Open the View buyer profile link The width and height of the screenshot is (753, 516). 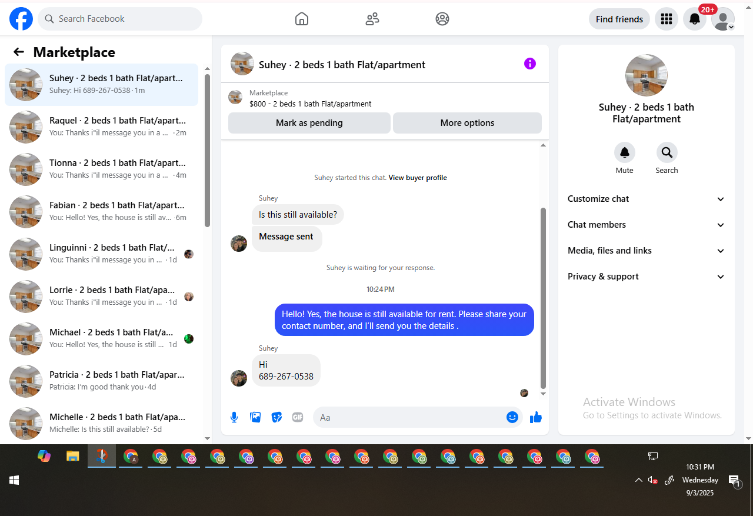418,178
